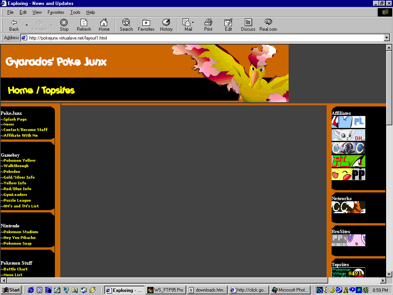Switch to WS_FTP95 Pro taskbar button

tap(166, 290)
